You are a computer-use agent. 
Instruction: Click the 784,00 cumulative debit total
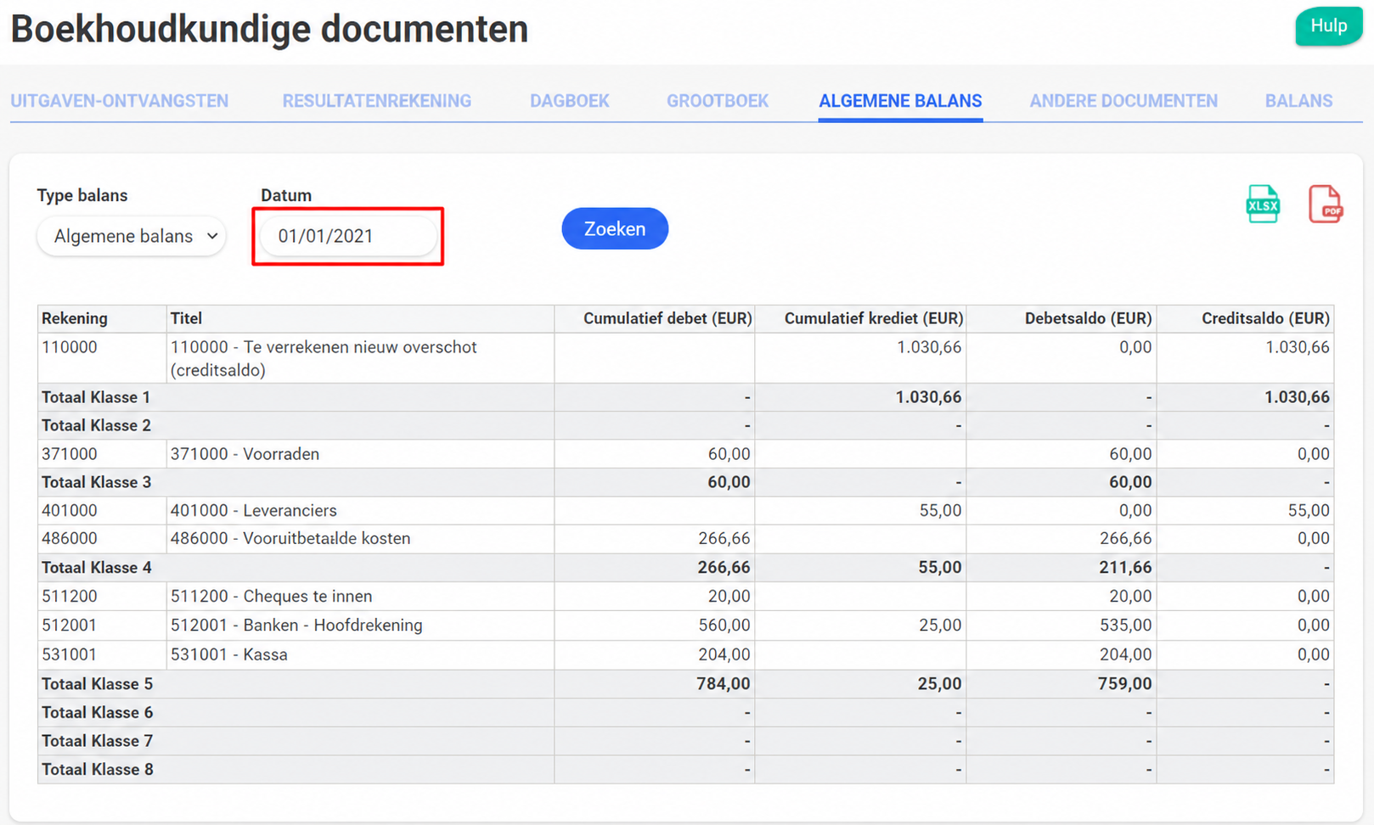[724, 684]
